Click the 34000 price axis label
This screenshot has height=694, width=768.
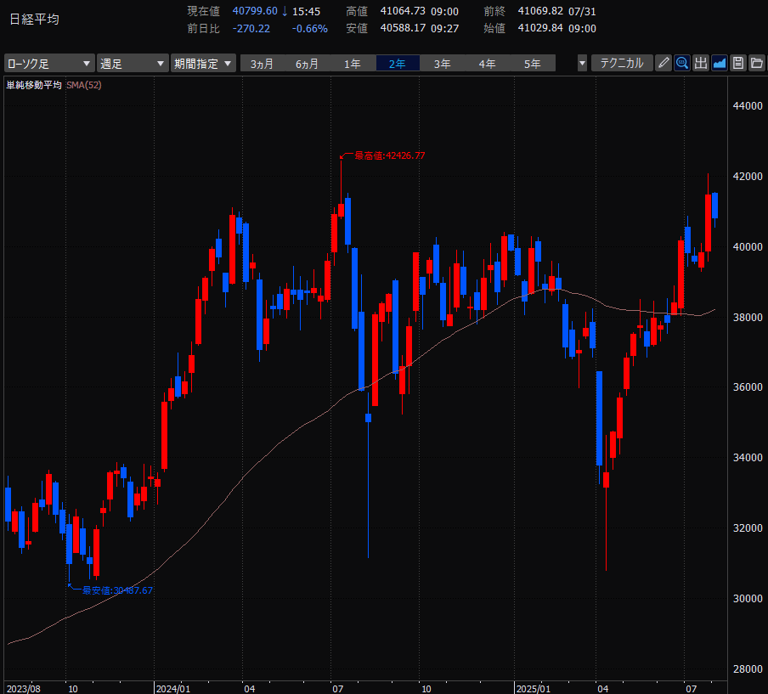(748, 458)
